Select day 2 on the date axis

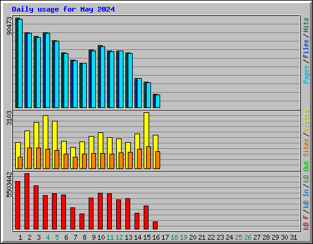tap(29, 237)
